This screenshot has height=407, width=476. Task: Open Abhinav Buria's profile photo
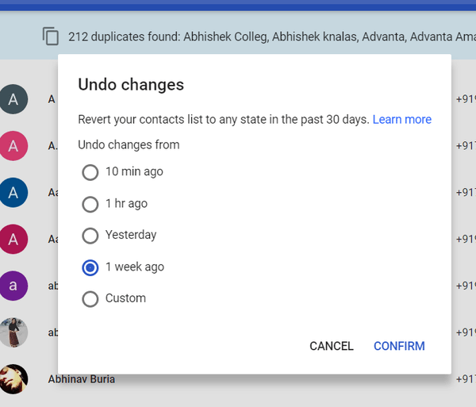13,379
